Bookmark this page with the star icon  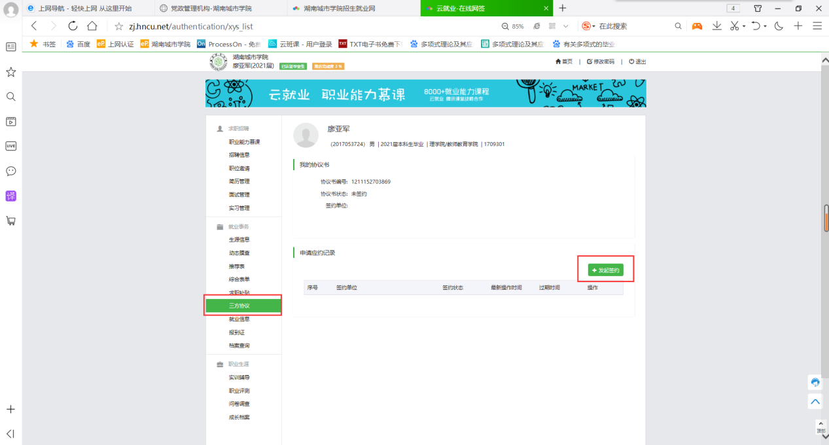tap(118, 26)
